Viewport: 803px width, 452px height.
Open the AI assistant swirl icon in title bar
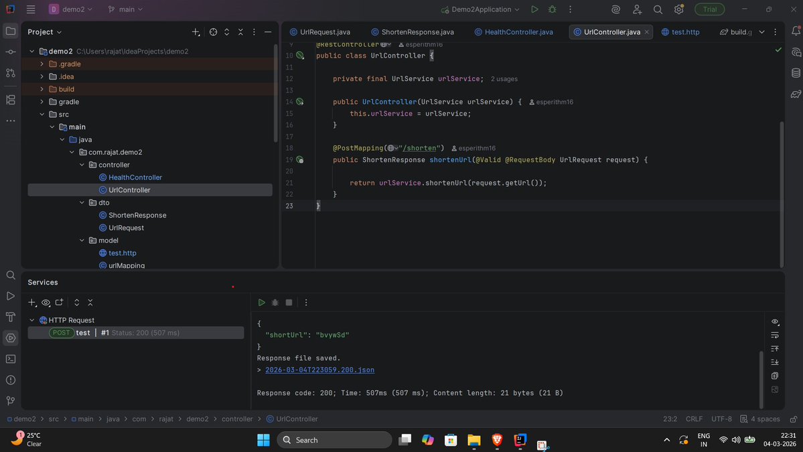click(x=615, y=9)
